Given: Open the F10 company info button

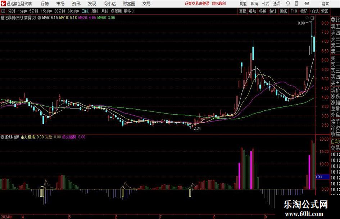Looking at the screenshot, I should [x=294, y=11].
